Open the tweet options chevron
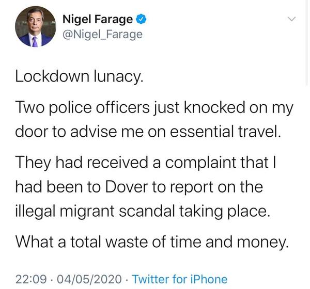310x289 pixels. (x=292, y=20)
